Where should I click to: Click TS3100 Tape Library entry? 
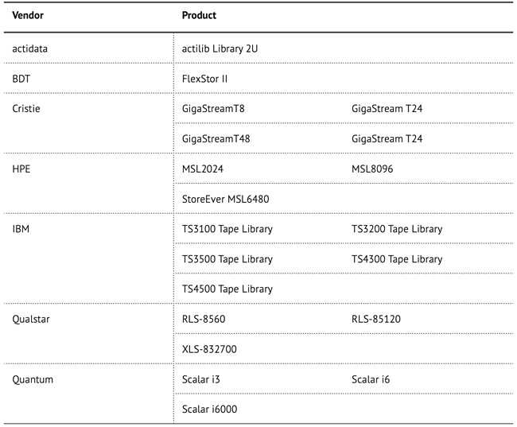tap(227, 229)
